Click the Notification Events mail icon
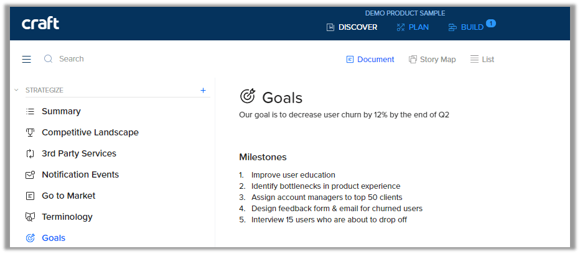Screen dimensions: 580x254 (x=30, y=175)
